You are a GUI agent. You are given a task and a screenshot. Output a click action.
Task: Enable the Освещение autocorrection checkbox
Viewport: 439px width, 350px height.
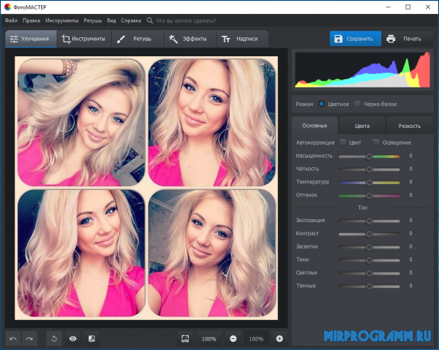click(x=376, y=142)
